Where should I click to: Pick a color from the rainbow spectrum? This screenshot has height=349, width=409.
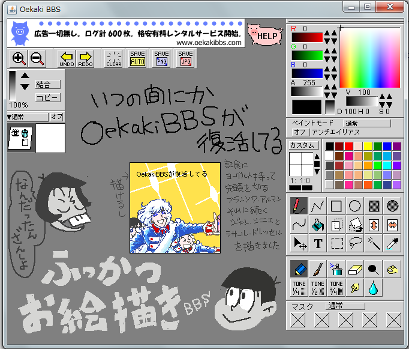click(x=370, y=58)
